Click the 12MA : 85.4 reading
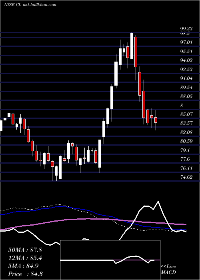200x280 pixels. [25, 258]
